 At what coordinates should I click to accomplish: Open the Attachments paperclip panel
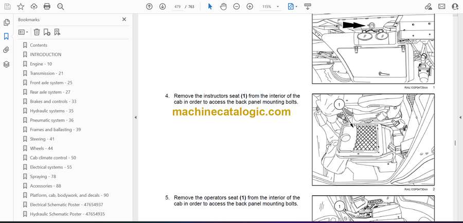click(x=6, y=50)
